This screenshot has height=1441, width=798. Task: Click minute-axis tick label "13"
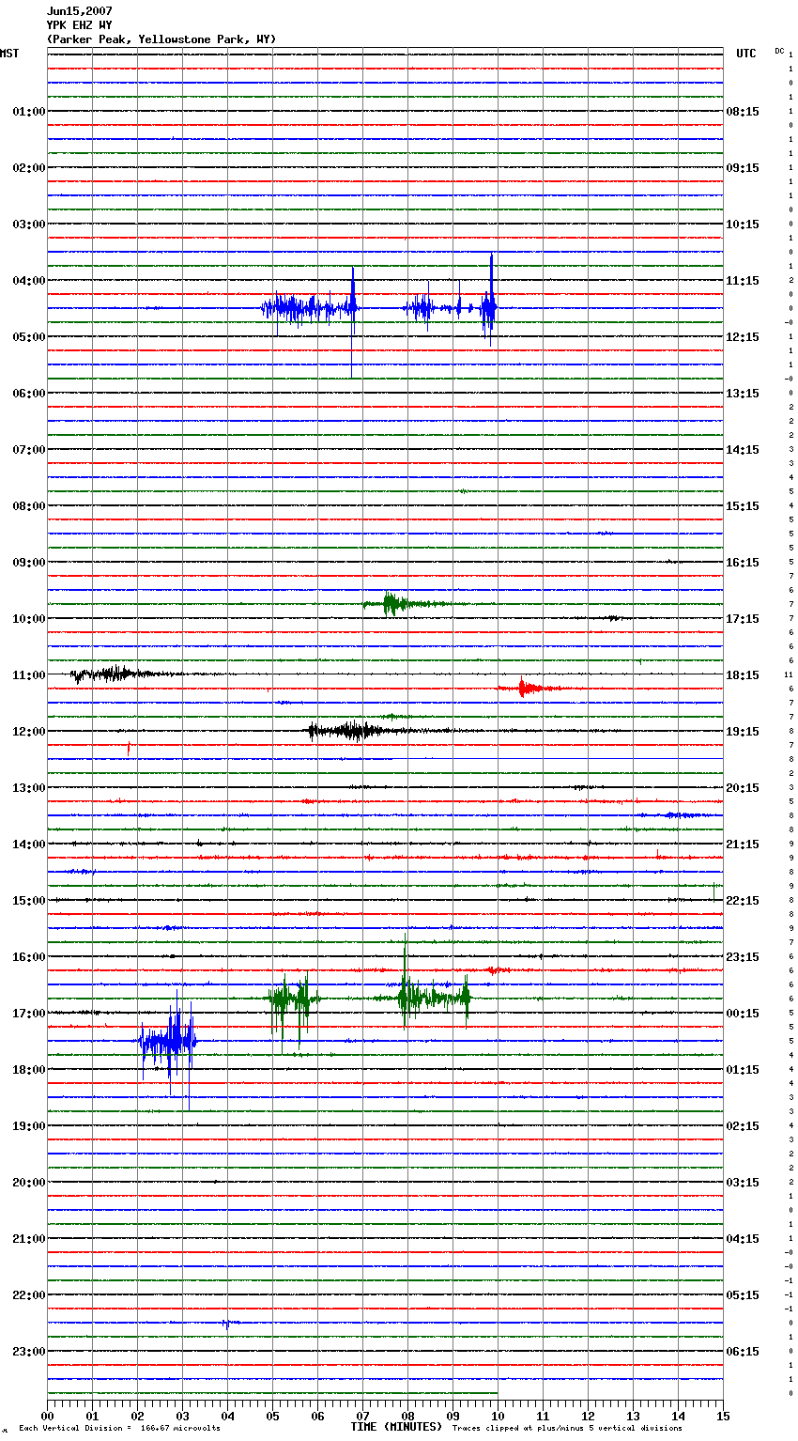point(633,1416)
